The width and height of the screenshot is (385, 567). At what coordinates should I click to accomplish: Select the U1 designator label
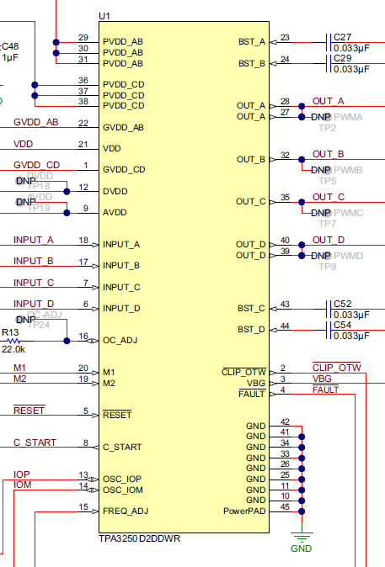(x=104, y=16)
